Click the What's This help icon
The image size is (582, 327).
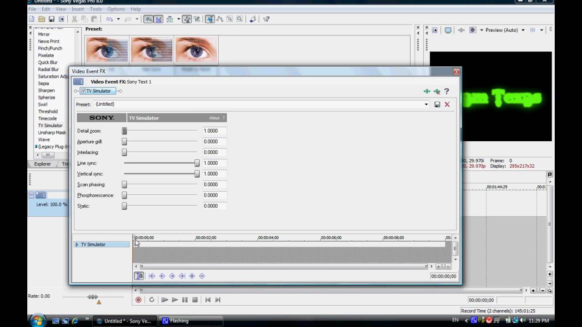[266, 19]
